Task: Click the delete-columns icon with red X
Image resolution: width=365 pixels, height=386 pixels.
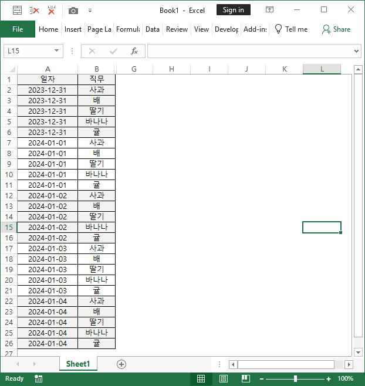Action: point(51,11)
